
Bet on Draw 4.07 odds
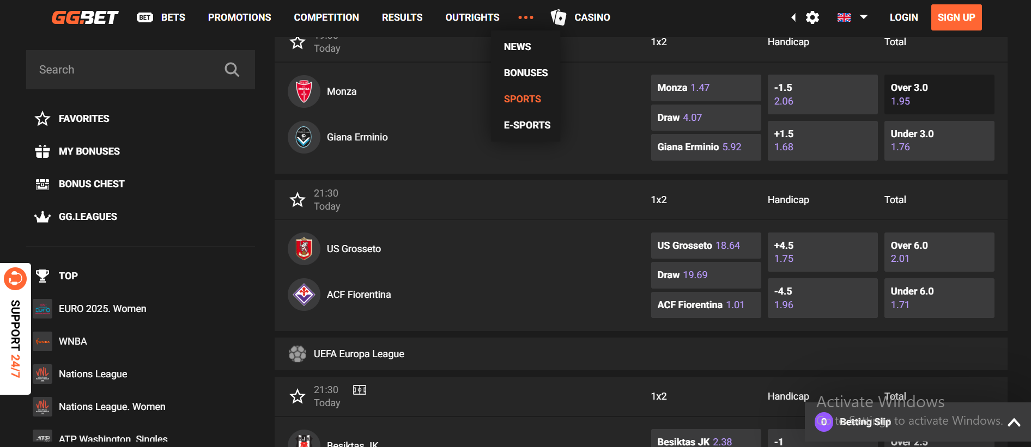pyautogui.click(x=706, y=118)
